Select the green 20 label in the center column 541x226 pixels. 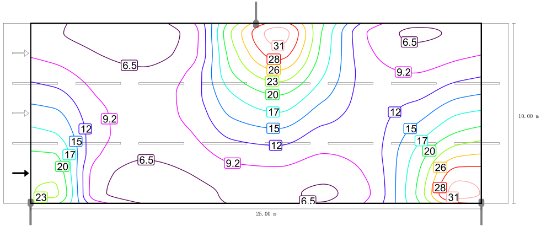point(273,94)
